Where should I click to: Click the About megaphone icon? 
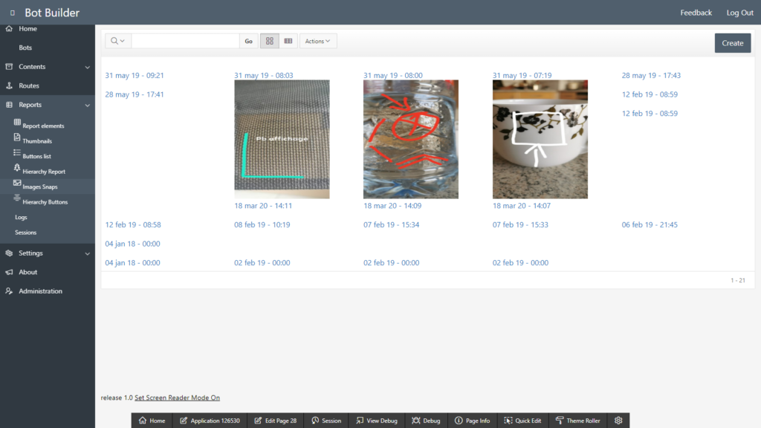(9, 272)
